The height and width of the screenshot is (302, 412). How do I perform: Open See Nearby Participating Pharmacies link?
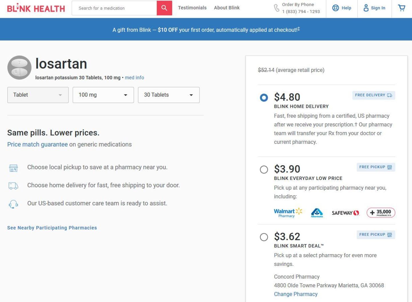pyautogui.click(x=52, y=228)
